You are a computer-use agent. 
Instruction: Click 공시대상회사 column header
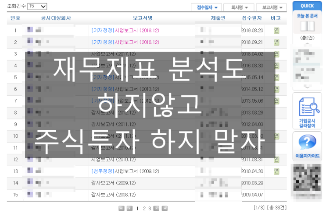56,18
